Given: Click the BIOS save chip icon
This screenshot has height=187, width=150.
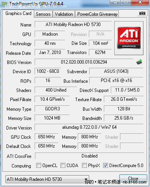Looking at the screenshot, I should pyautogui.click(x=139, y=62).
